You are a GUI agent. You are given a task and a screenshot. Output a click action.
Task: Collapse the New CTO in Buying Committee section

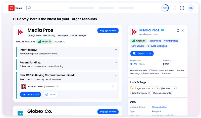tap(116, 75)
